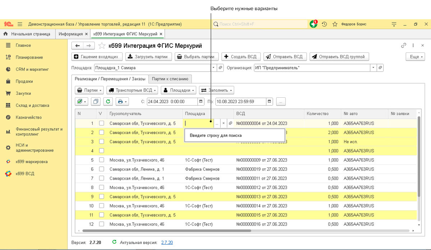Open calendar for start date

201,102
